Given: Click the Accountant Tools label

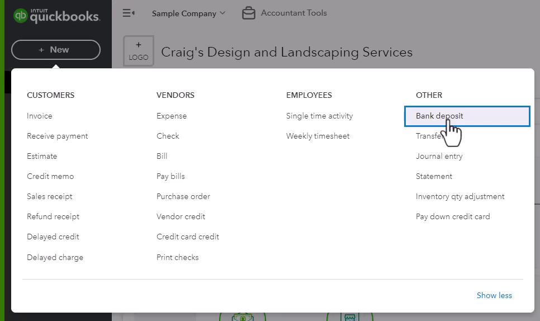Looking at the screenshot, I should [294, 13].
